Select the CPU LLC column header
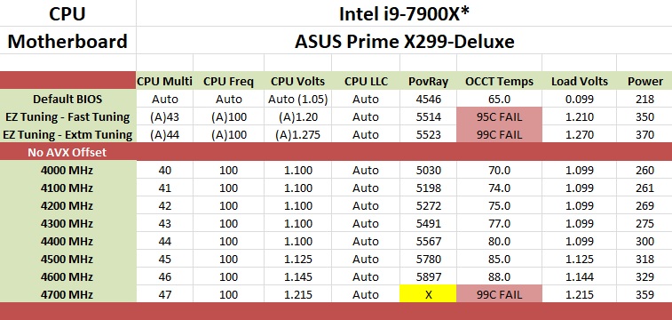This screenshot has height=320, width=672. tap(366, 81)
